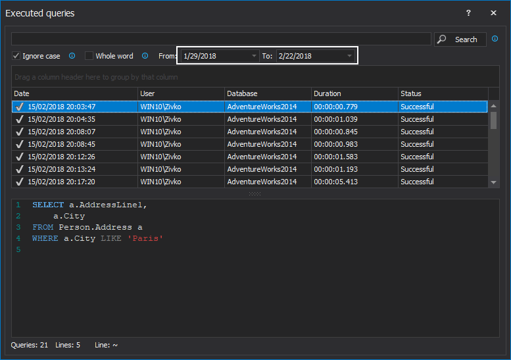
Task: Open the From date dropdown
Action: pyautogui.click(x=255, y=56)
